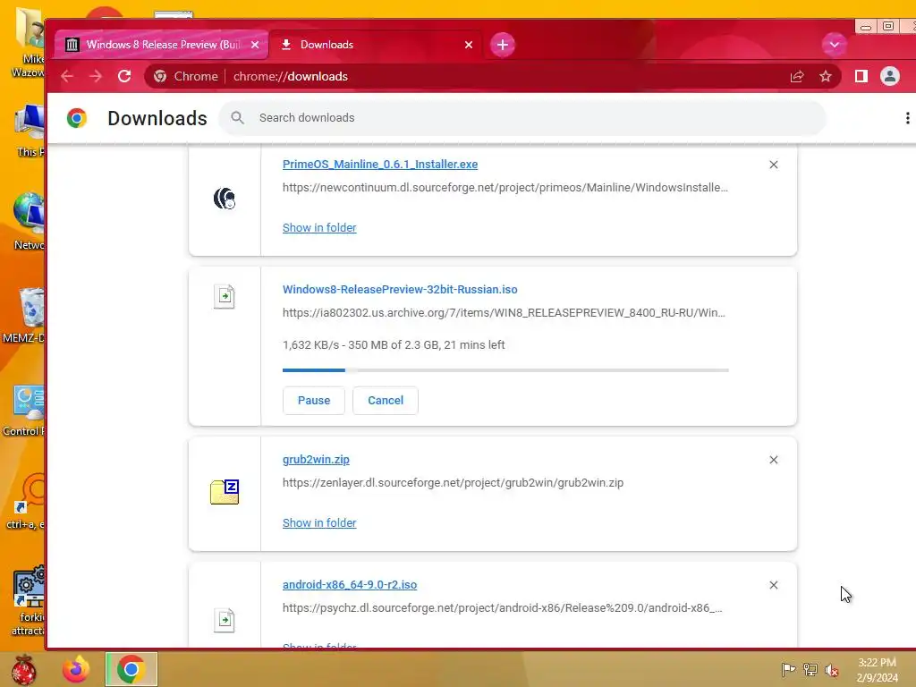Open the Downloads three-dot menu

click(x=907, y=118)
